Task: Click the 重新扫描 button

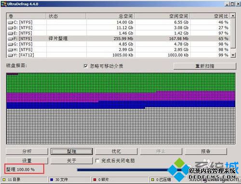Action: pyautogui.click(x=205, y=66)
